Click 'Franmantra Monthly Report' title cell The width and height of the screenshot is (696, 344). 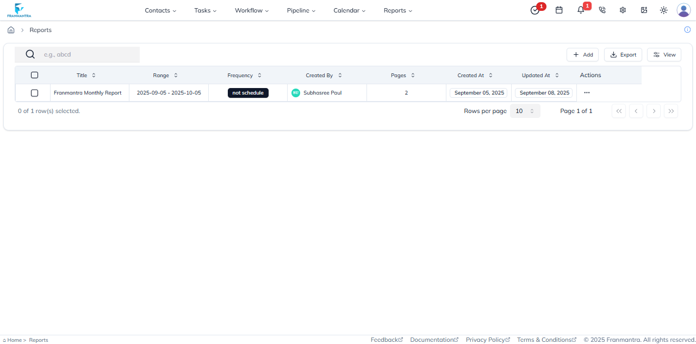pos(88,93)
